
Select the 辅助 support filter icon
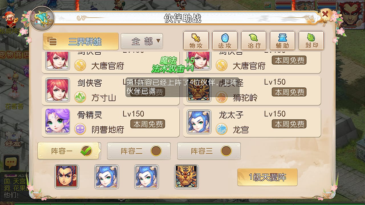click(282, 41)
